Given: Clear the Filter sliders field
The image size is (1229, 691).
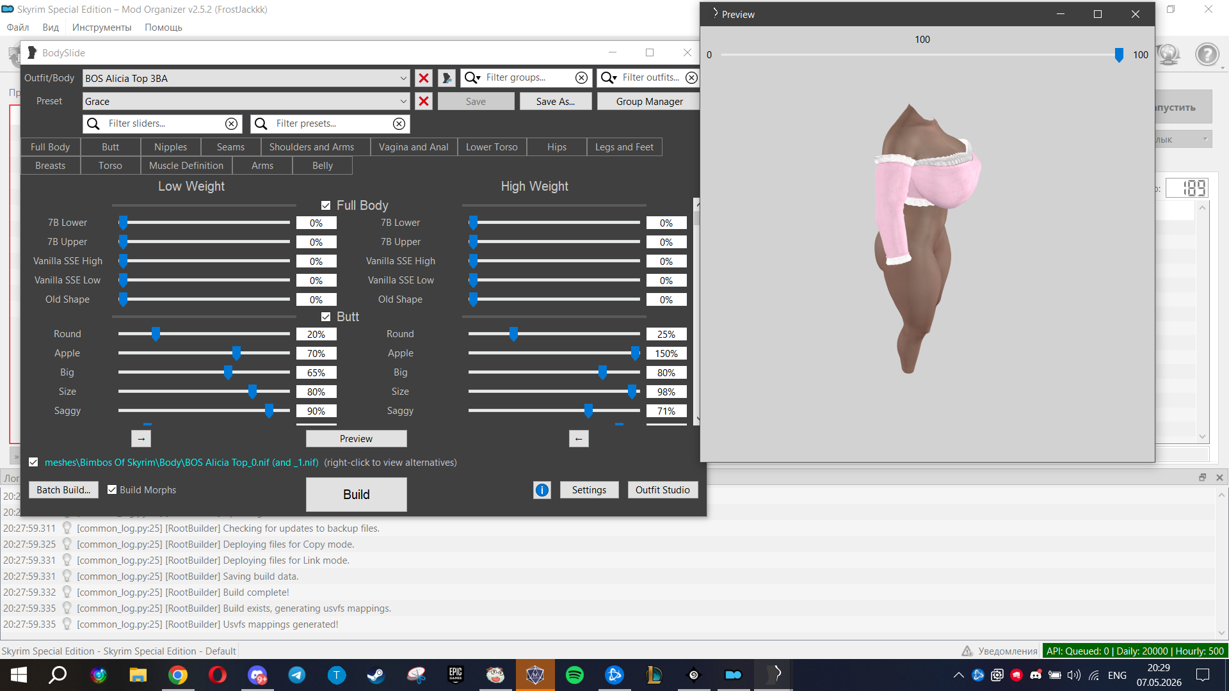Looking at the screenshot, I should tap(231, 123).
